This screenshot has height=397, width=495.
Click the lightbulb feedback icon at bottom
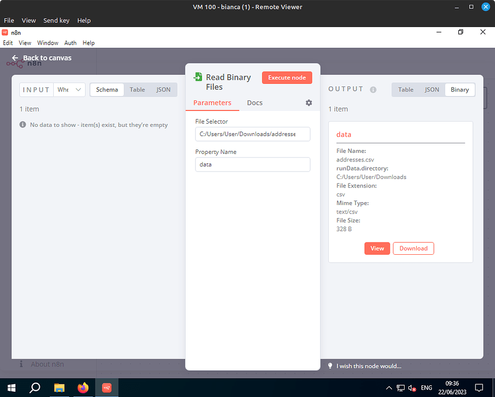(x=330, y=366)
